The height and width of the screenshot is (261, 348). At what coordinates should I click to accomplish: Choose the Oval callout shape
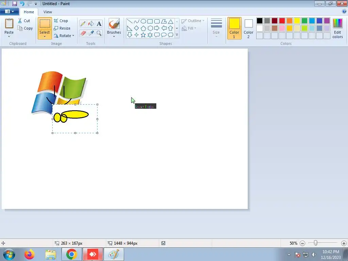(x=164, y=35)
